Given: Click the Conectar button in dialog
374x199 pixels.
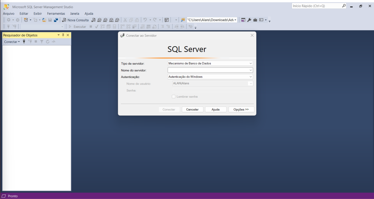Looking at the screenshot, I should point(169,109).
